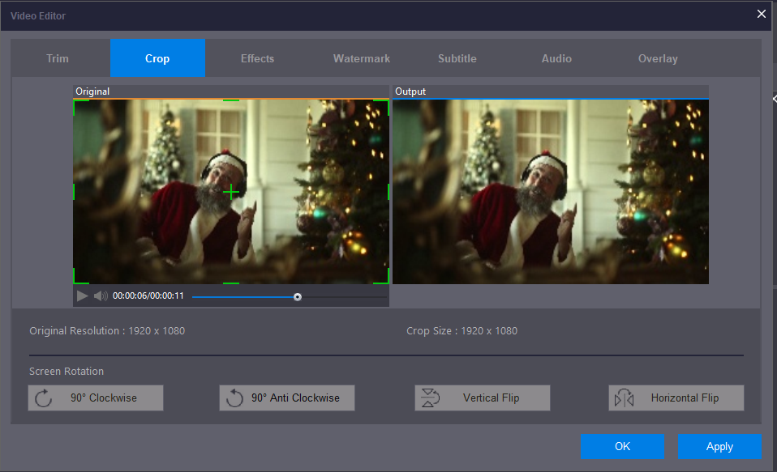Viewport: 777px width, 472px height.
Task: Mute the preview with the speaker icon
Action: point(101,296)
